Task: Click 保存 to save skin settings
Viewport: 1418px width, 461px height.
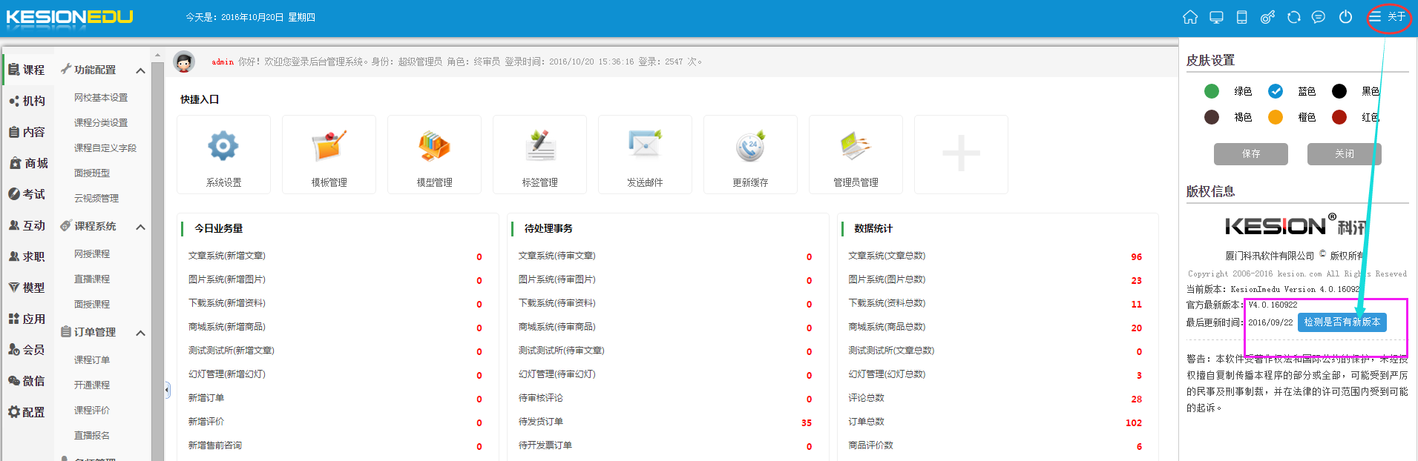Action: [x=1250, y=154]
